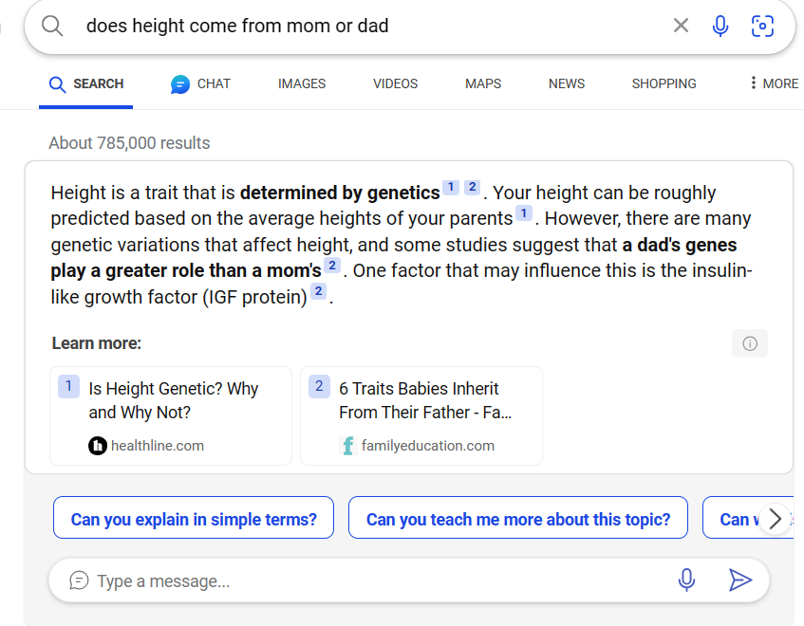804x626 pixels.
Task: Click 'Can you explain in simple terms?' suggestion
Action: point(194,519)
